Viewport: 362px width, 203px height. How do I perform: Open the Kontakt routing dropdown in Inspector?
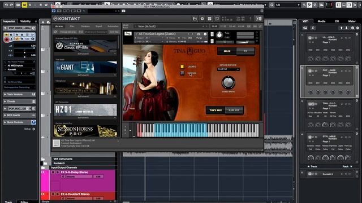tap(19, 69)
